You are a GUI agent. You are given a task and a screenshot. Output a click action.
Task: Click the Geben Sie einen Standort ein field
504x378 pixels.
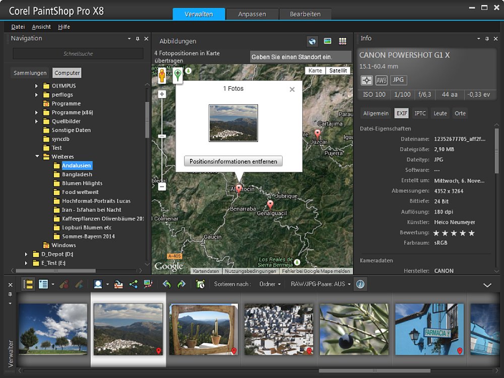coord(300,57)
